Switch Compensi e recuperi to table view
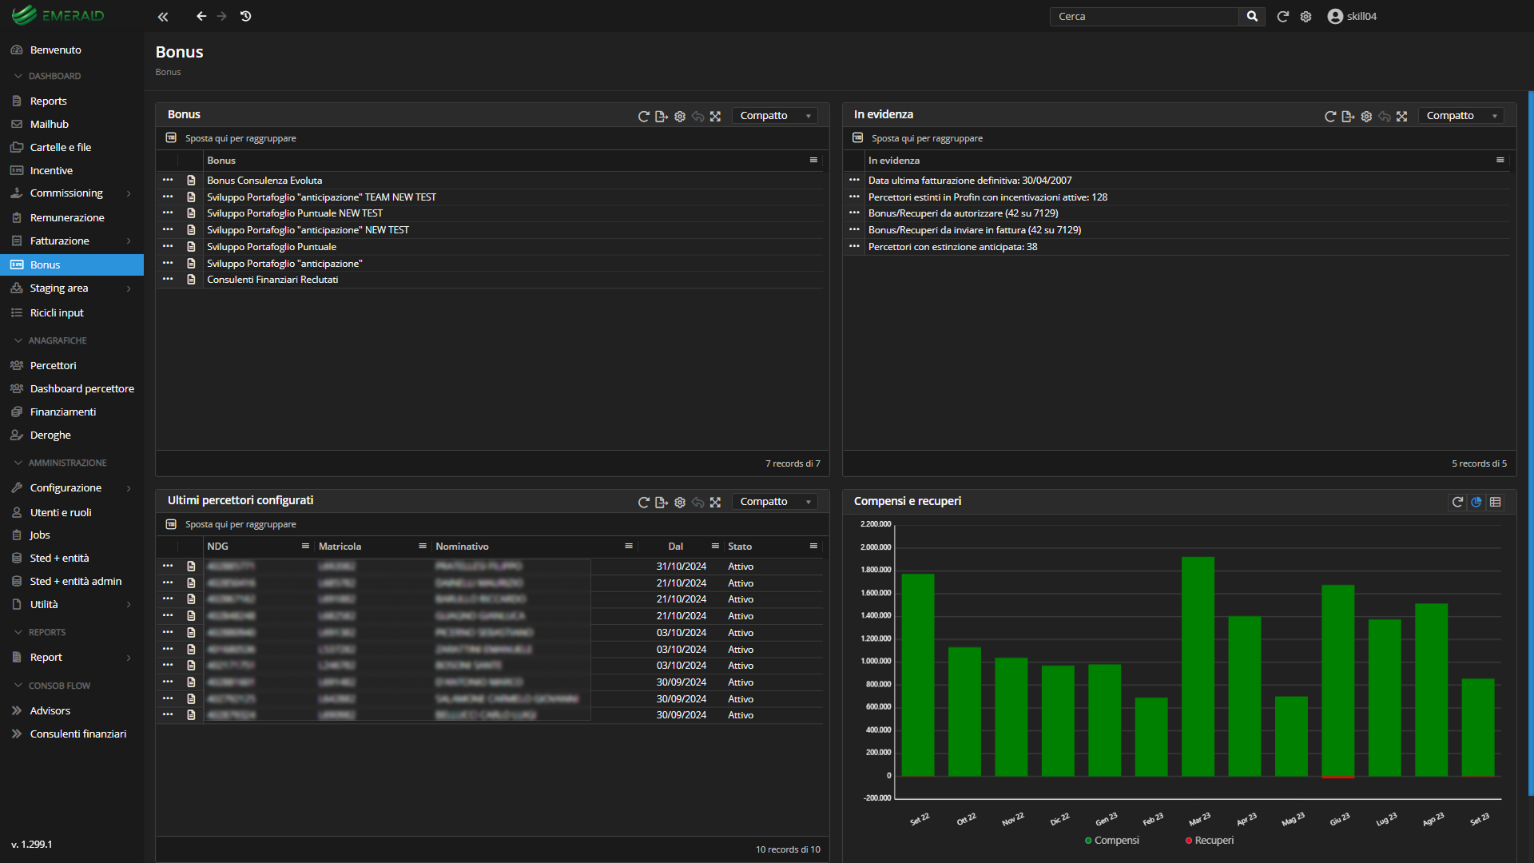This screenshot has height=863, width=1534. 1496,502
